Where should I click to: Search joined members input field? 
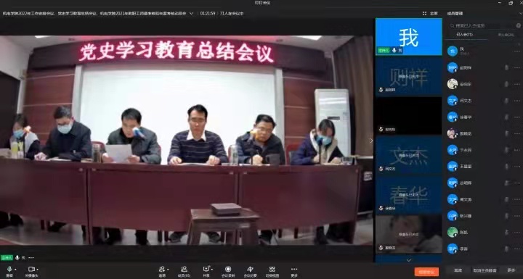483,25
